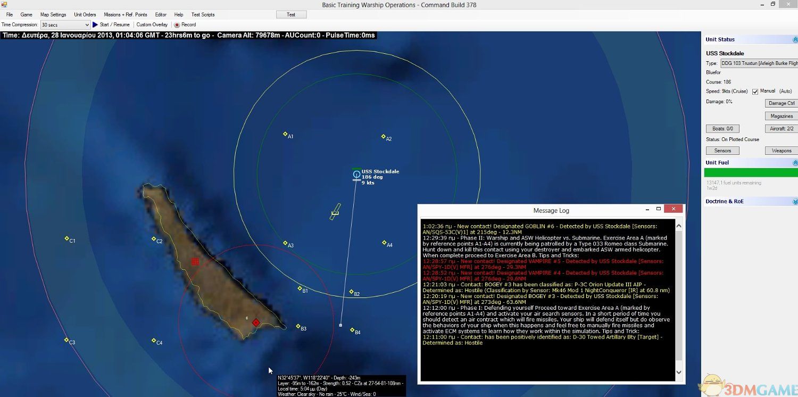This screenshot has width=798, height=397.
Task: Collapse the Unit Fuel section
Action: 795,163
